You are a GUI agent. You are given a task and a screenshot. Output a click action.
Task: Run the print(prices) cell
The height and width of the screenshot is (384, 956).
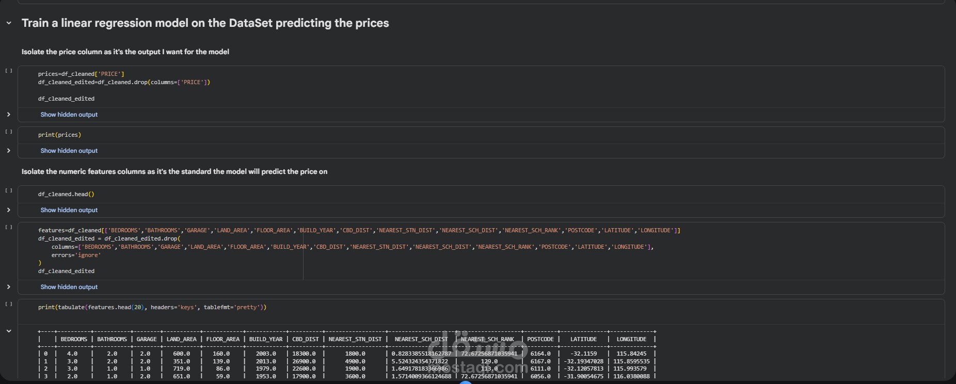pos(9,132)
